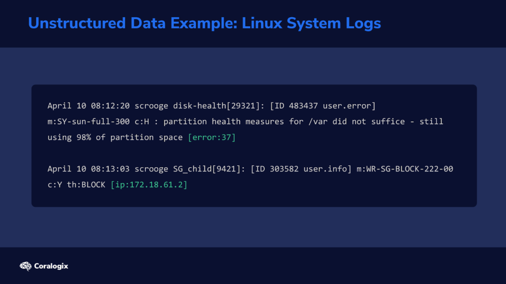Click the 'c:Y' field in second log

[54, 185]
